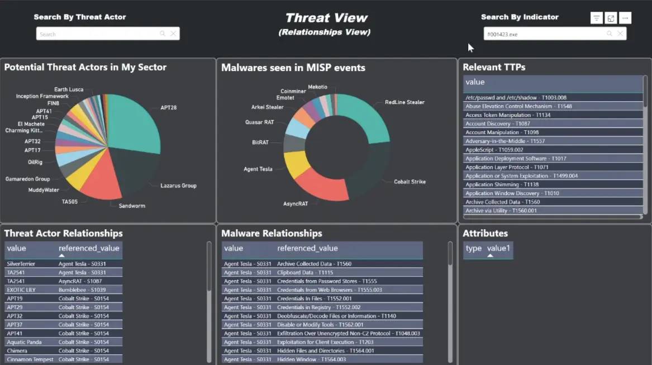The image size is (652, 365).
Task: Clear the Search By Threat Actor box
Action: [x=173, y=34]
